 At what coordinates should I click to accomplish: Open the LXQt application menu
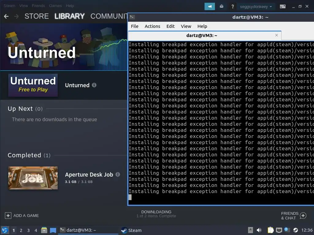(x=5, y=230)
